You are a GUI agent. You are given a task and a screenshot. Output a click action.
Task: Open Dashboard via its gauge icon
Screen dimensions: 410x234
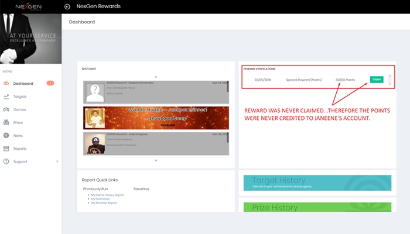point(6,83)
